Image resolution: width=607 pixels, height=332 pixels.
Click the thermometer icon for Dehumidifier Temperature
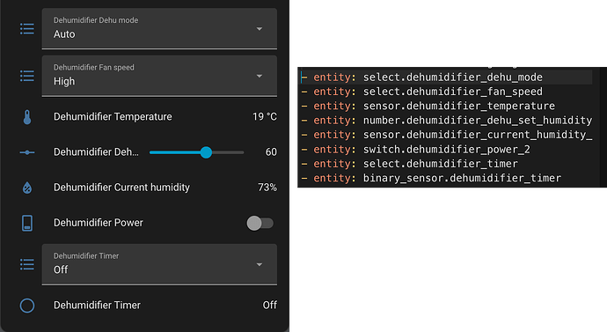click(27, 117)
